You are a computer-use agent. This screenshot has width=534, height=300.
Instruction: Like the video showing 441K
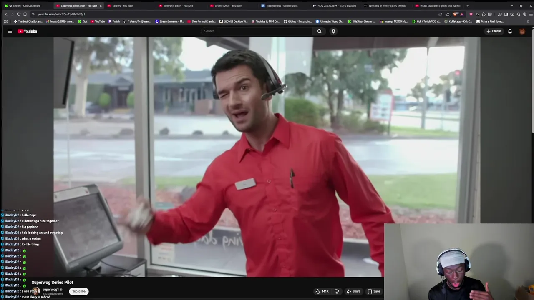pos(322,291)
